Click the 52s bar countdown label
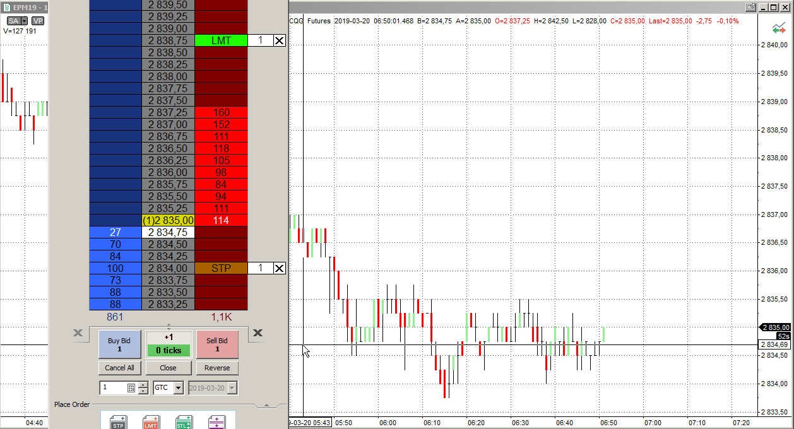794x429 pixels. click(x=783, y=336)
